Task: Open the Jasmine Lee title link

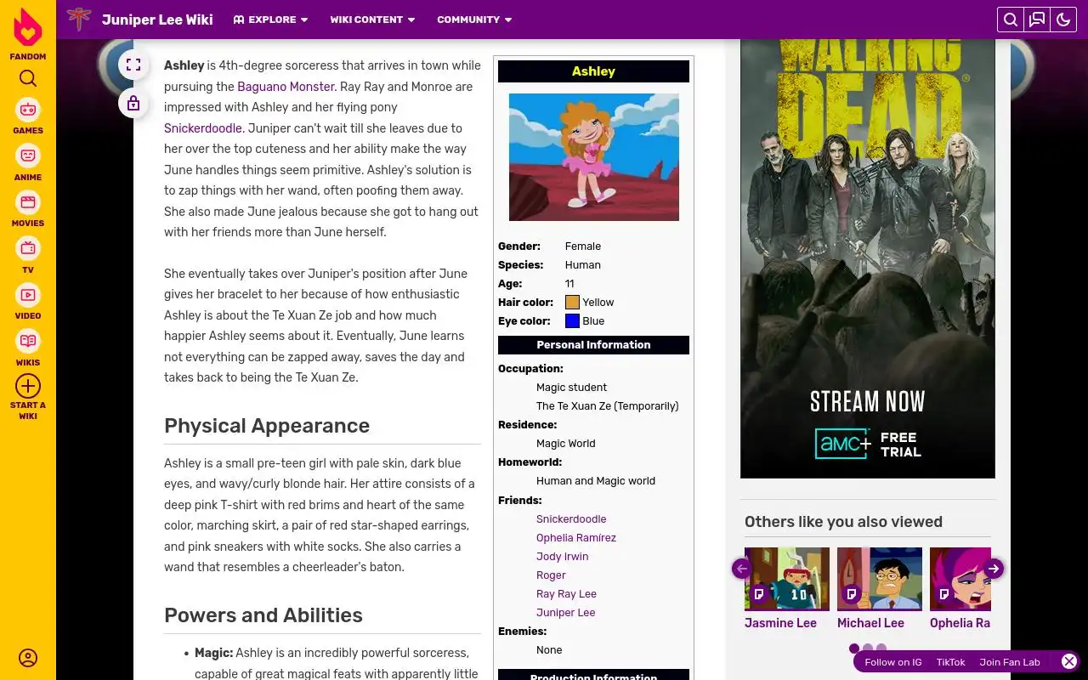Action: [780, 623]
